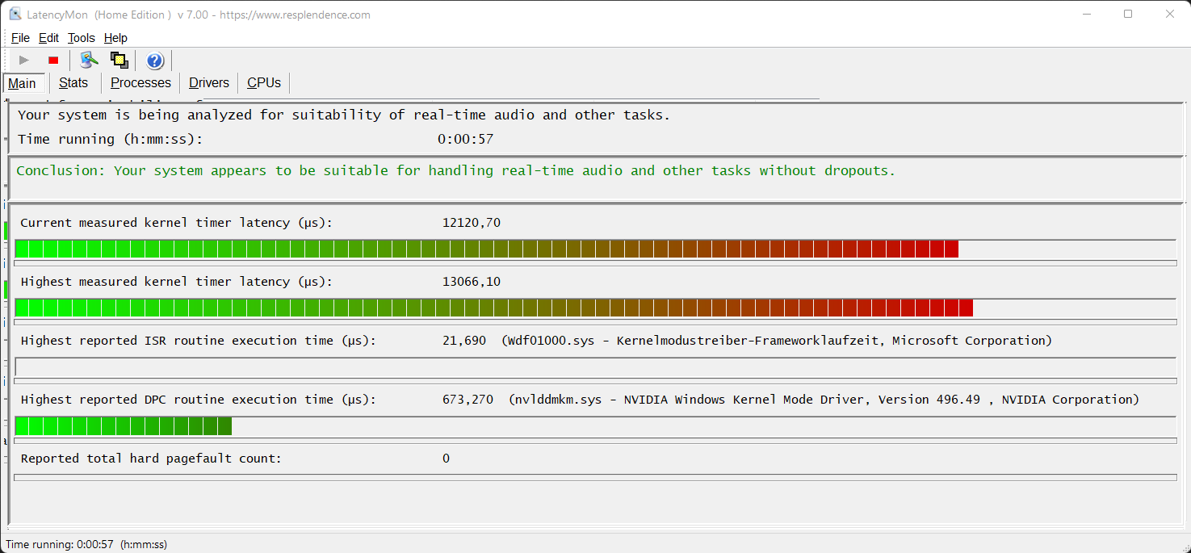1191x553 pixels.
Task: Open the options tool icon in toolbar
Action: 90,60
